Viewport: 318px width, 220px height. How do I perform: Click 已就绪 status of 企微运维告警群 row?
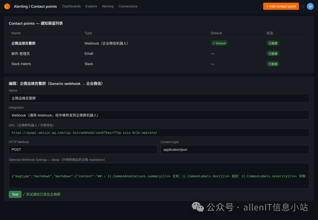273,43
